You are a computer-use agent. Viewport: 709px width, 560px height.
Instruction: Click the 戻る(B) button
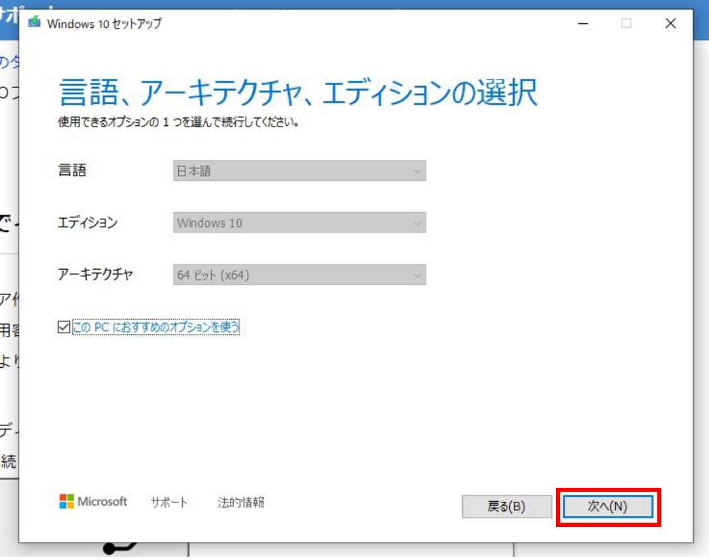(506, 506)
